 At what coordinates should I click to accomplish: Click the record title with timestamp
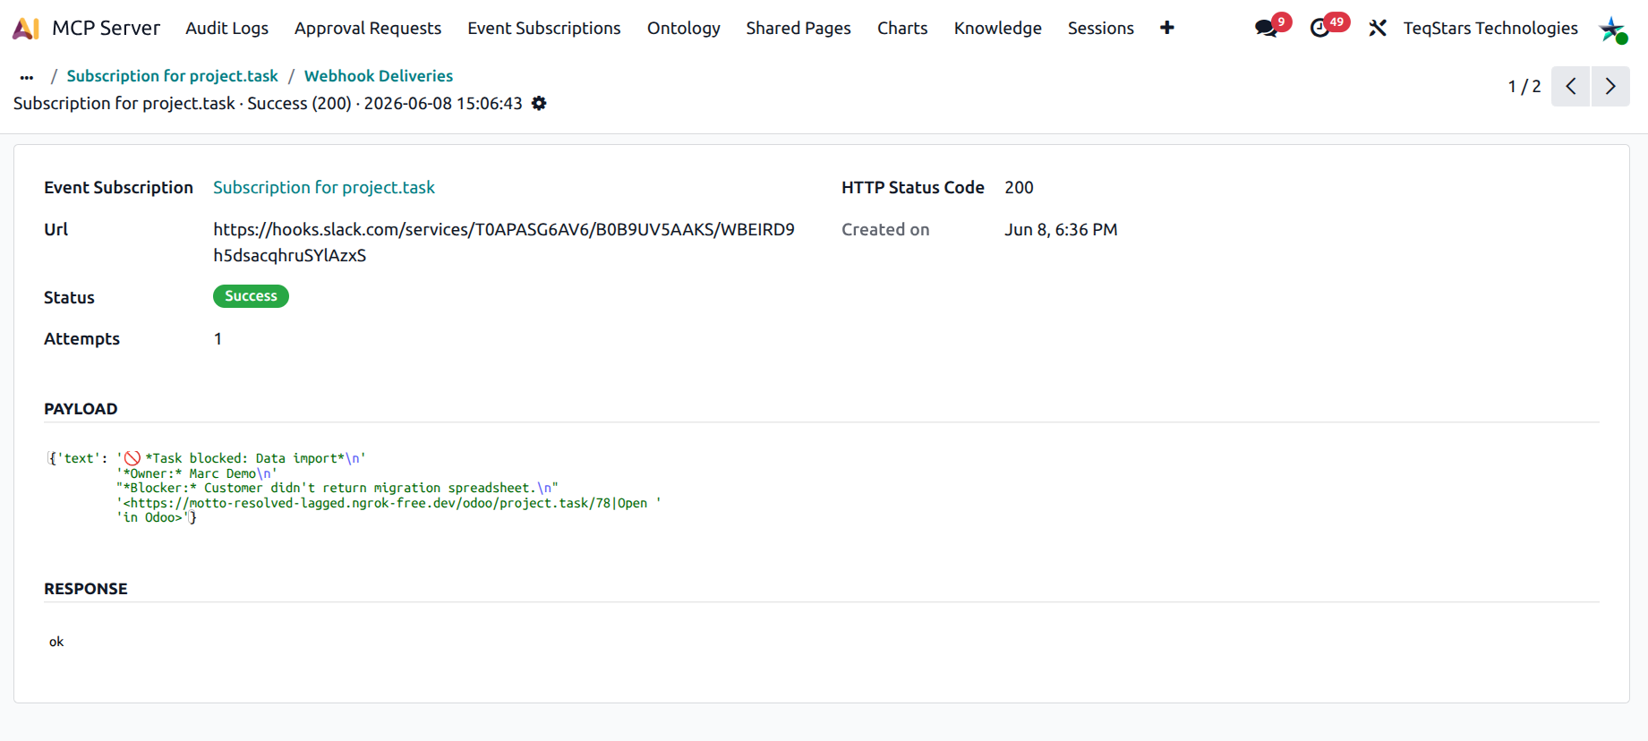coord(268,104)
